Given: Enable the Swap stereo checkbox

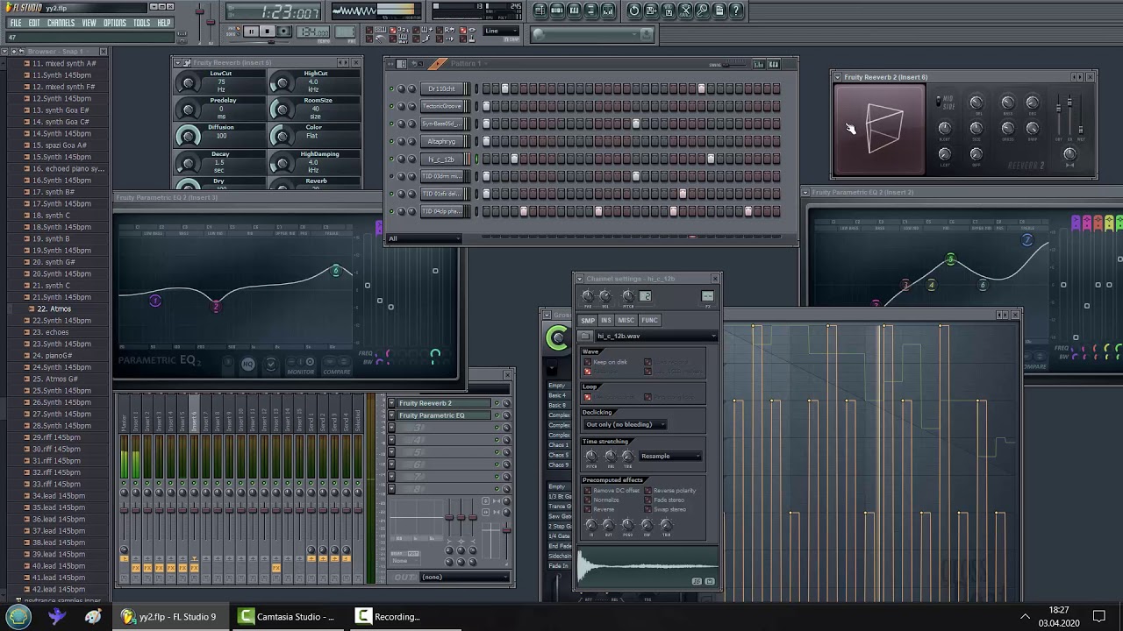Looking at the screenshot, I should tap(647, 509).
